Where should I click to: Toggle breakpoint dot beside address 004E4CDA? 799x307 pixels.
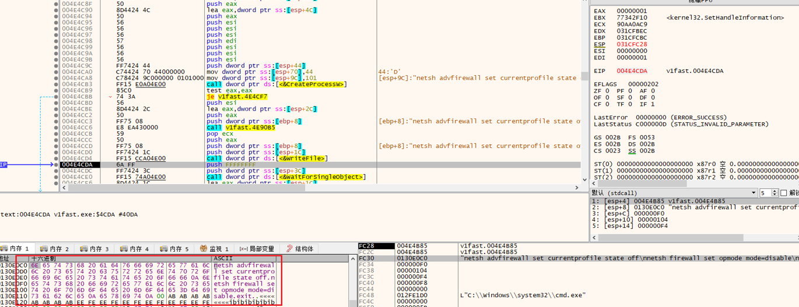(x=57, y=165)
